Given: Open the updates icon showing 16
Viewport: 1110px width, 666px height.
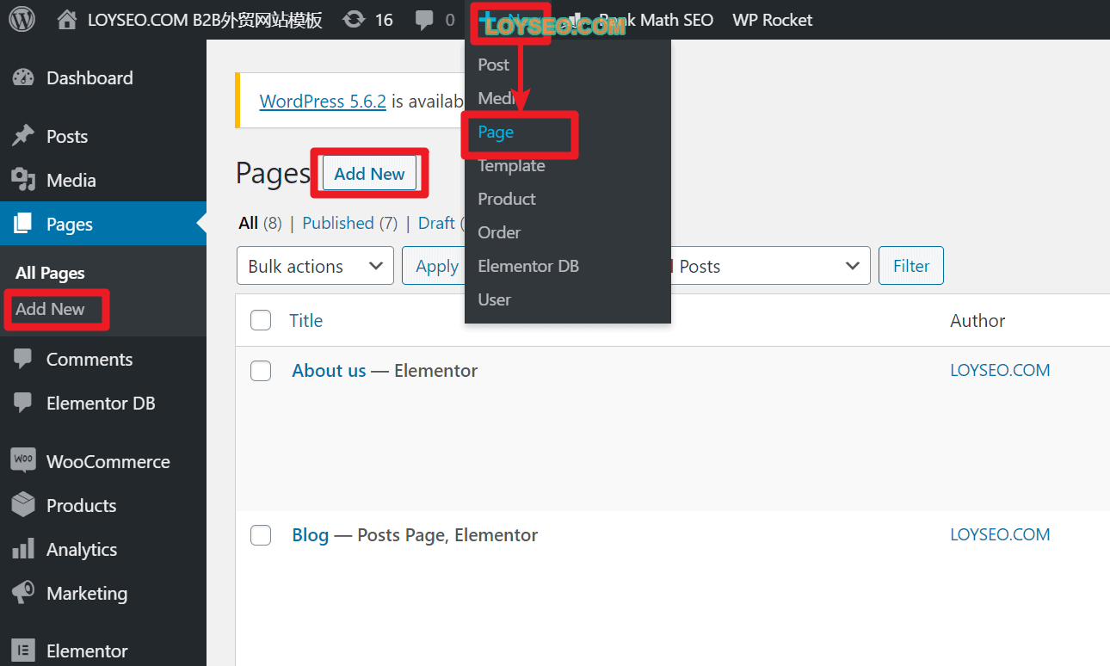Looking at the screenshot, I should [352, 20].
